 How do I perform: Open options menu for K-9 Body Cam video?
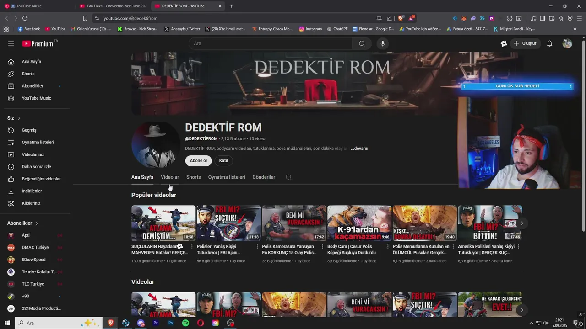(388, 247)
